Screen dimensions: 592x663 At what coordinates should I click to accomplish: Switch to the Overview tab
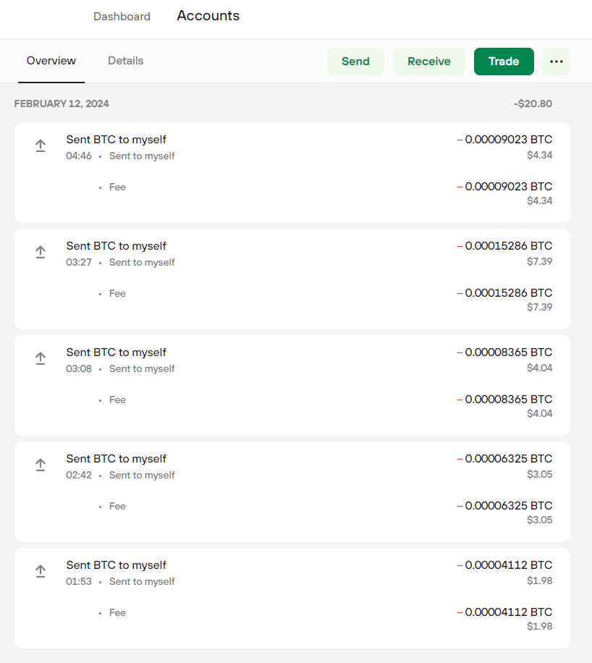51,61
